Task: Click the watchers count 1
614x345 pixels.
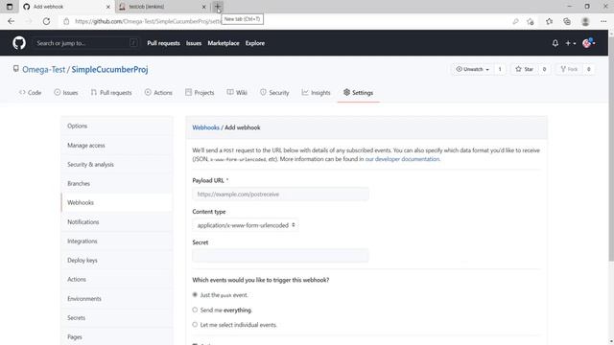Action: point(500,69)
